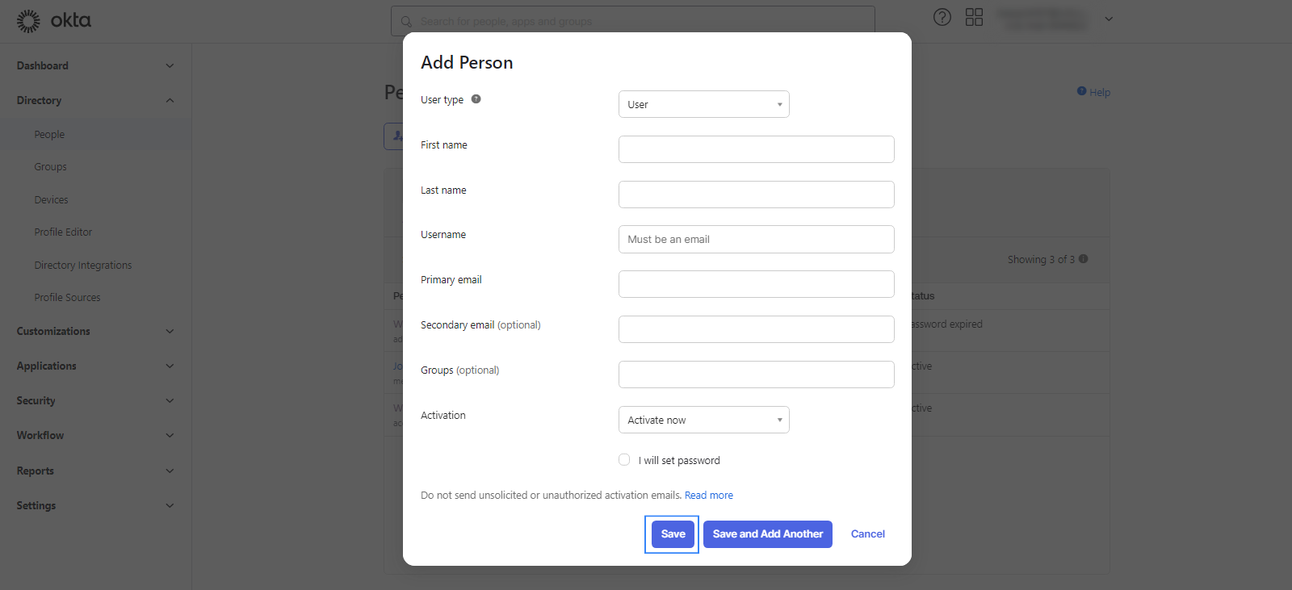The height and width of the screenshot is (590, 1292).
Task: Expand the account menu chevron
Action: click(x=1109, y=19)
